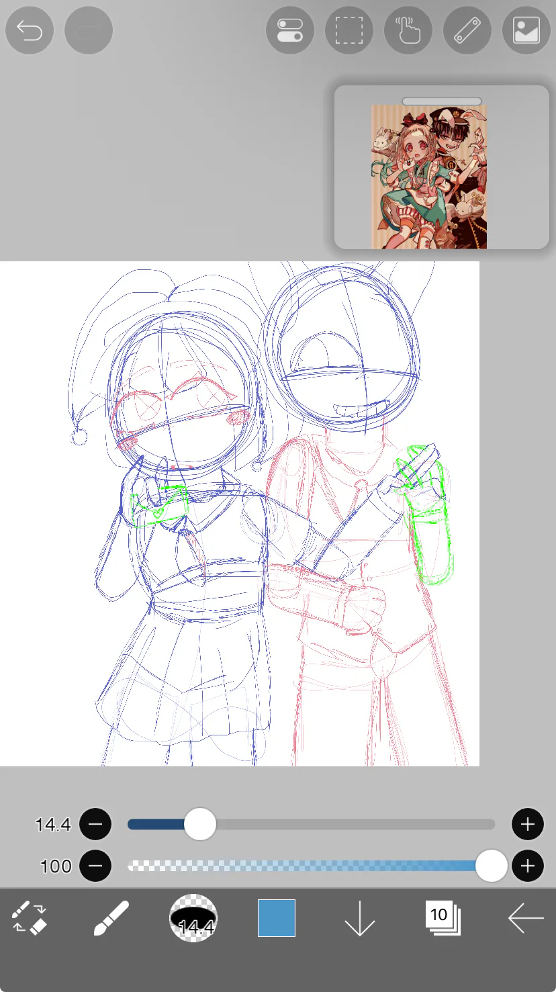Tap the undo arrow button
Image resolution: width=556 pixels, height=992 pixels.
coord(30,30)
